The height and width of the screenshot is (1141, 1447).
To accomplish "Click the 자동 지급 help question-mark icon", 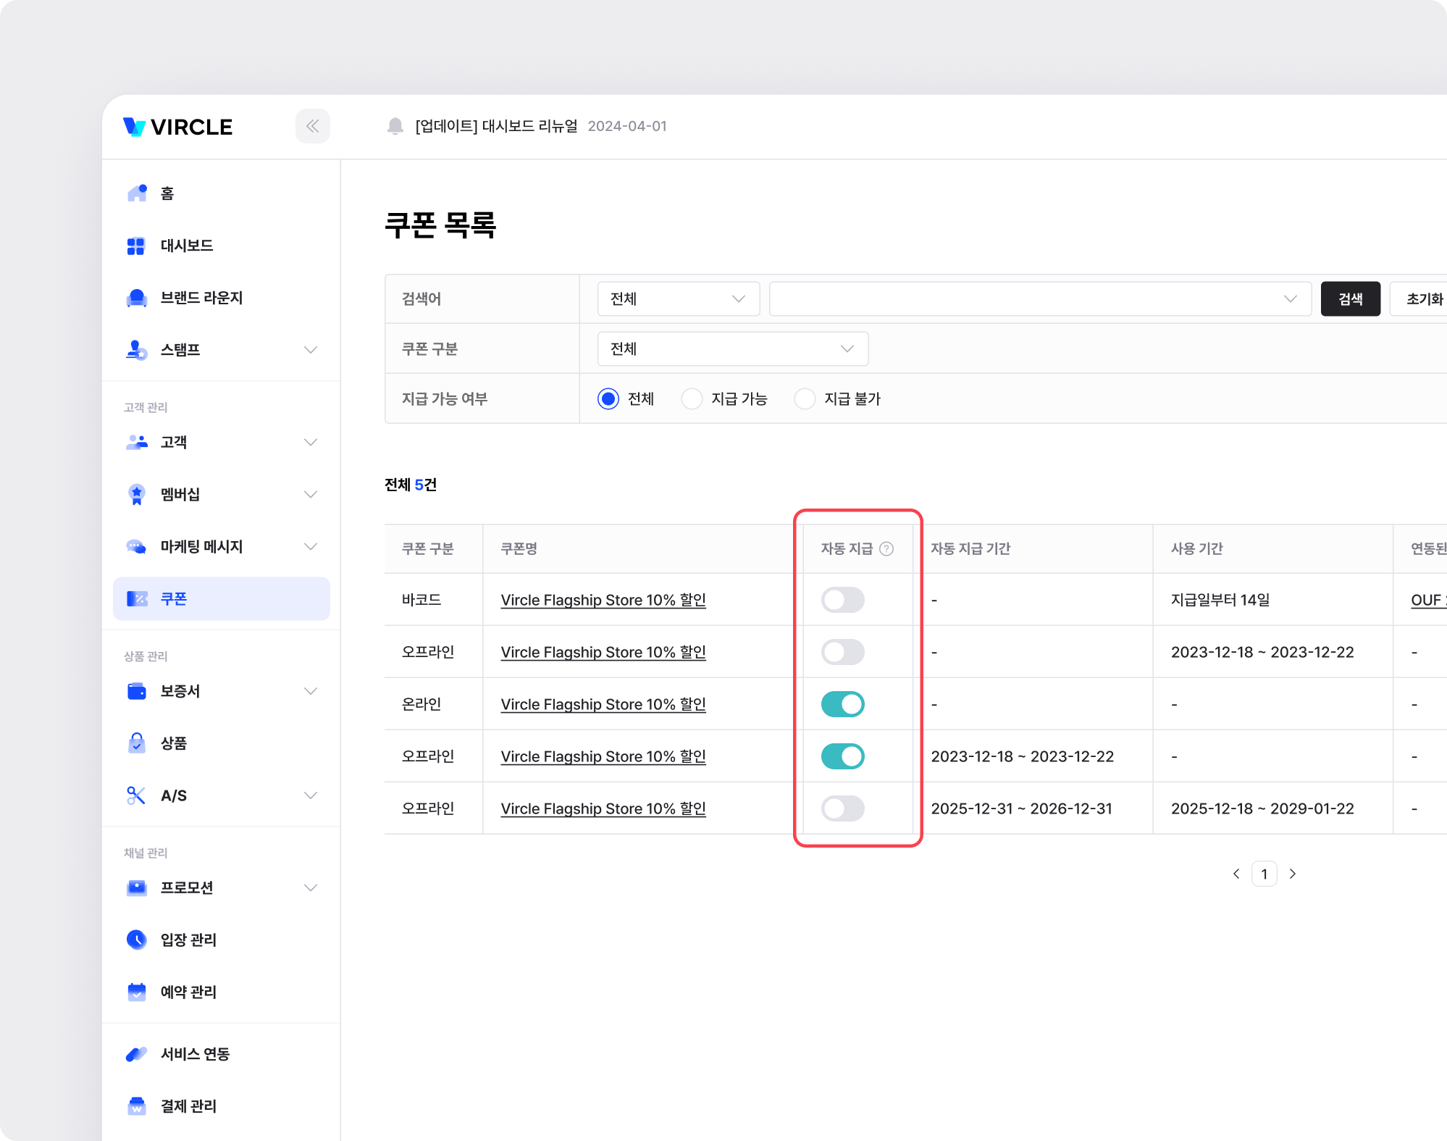I will (886, 548).
